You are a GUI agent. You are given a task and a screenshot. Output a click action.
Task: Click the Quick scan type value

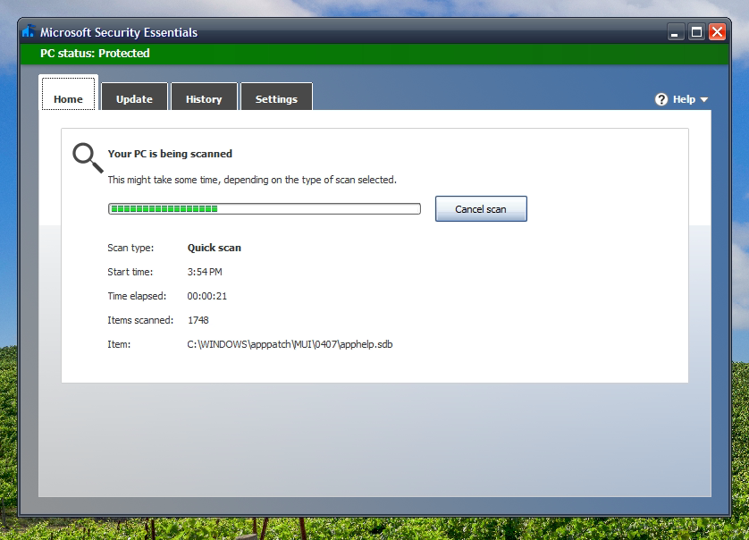pos(214,248)
